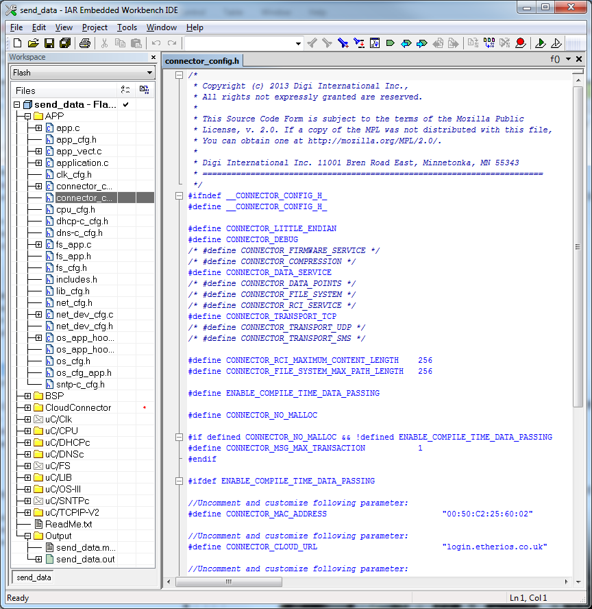This screenshot has width=592, height=609.
Task: Select the connector_config.h editor tab
Action: coord(203,60)
